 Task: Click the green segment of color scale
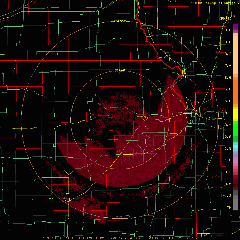pyautogui.click(x=235, y=129)
